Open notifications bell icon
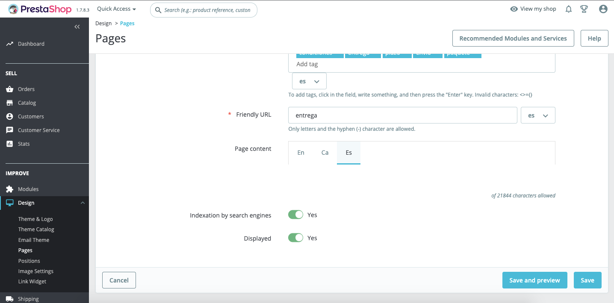The height and width of the screenshot is (303, 614). pyautogui.click(x=568, y=9)
